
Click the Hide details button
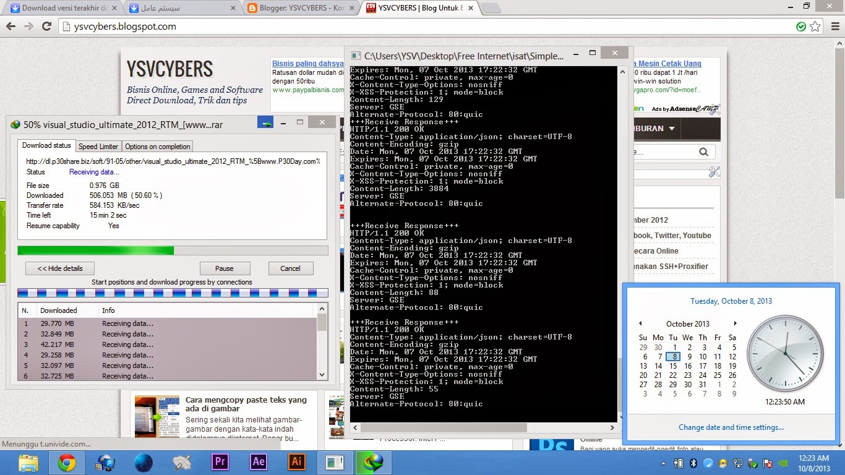pyautogui.click(x=60, y=268)
